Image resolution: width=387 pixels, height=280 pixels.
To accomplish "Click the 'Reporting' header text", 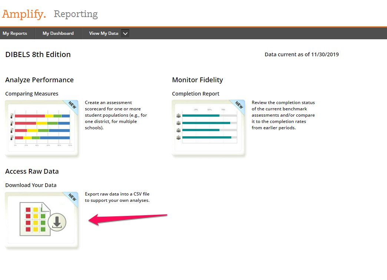I will pos(76,14).
